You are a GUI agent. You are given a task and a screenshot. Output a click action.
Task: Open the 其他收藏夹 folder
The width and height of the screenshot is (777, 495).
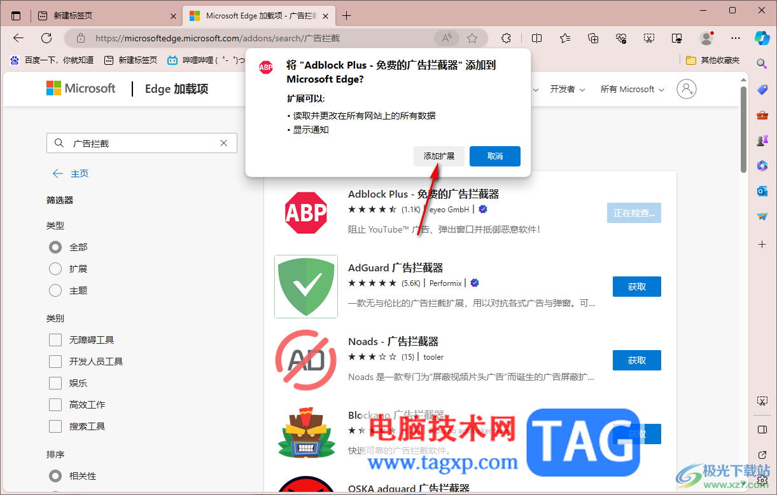tap(712, 60)
